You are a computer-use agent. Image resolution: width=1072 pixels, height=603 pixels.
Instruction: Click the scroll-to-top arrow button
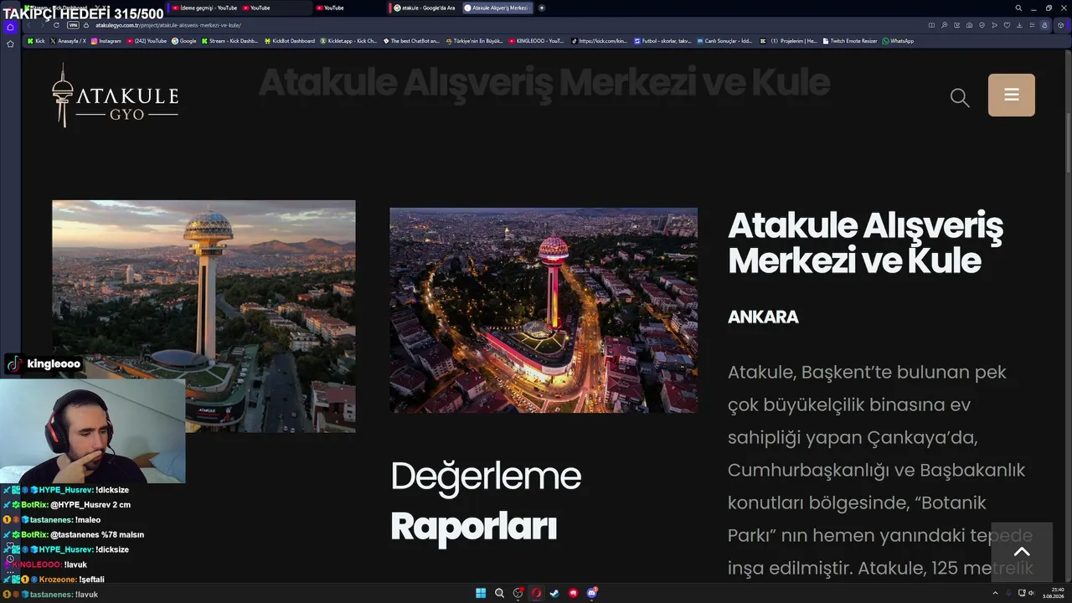pyautogui.click(x=1022, y=552)
